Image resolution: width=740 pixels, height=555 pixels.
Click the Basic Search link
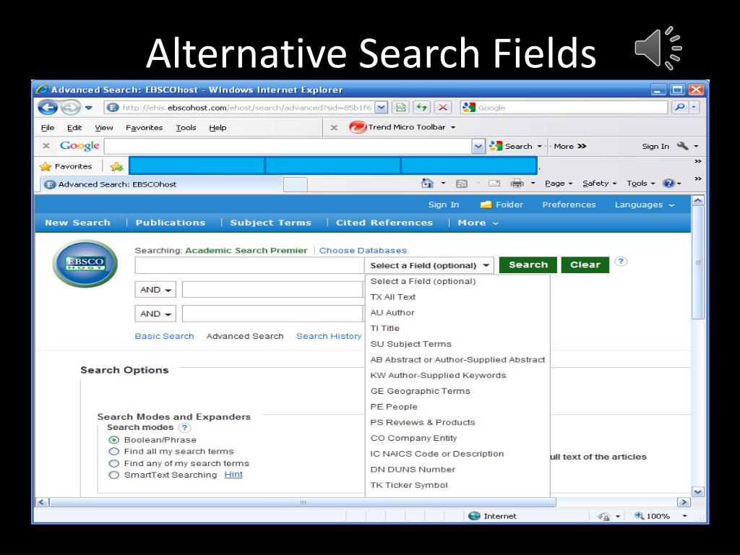164,336
